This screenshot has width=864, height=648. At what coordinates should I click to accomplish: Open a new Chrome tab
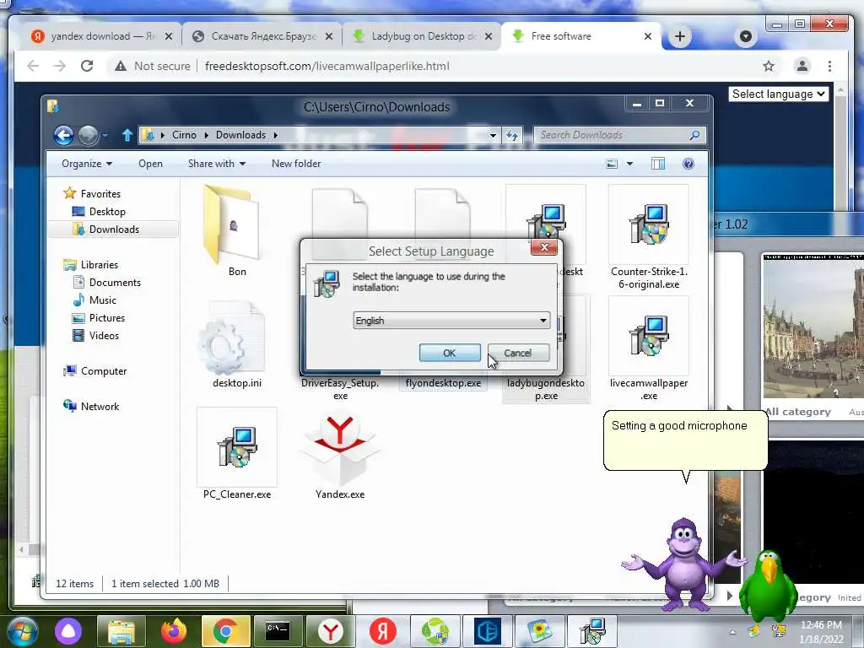pyautogui.click(x=680, y=36)
